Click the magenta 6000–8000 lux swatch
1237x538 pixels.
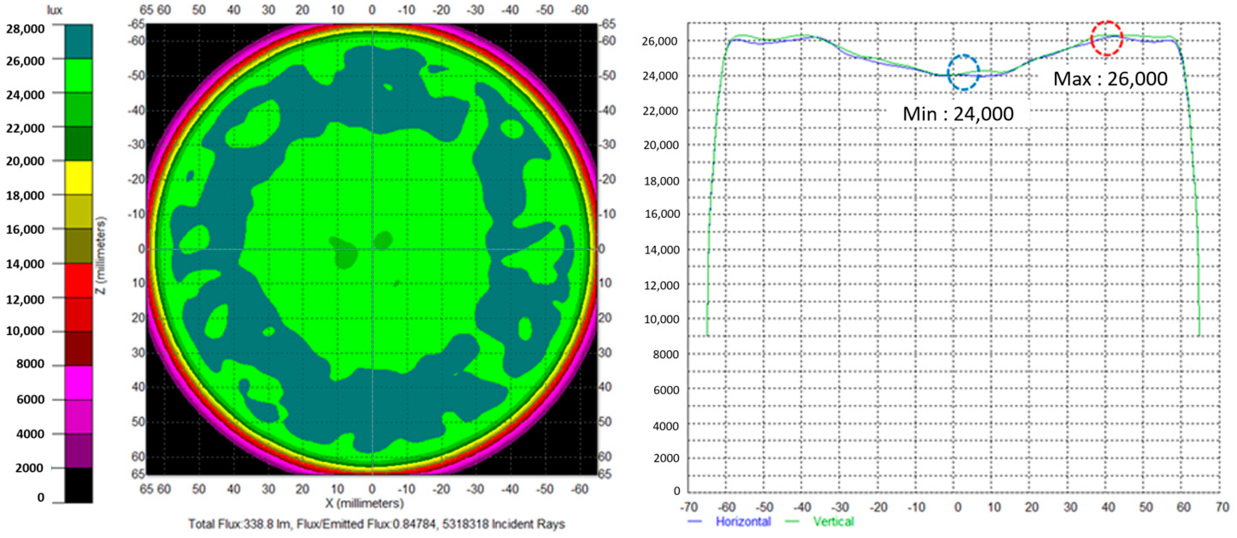79,382
